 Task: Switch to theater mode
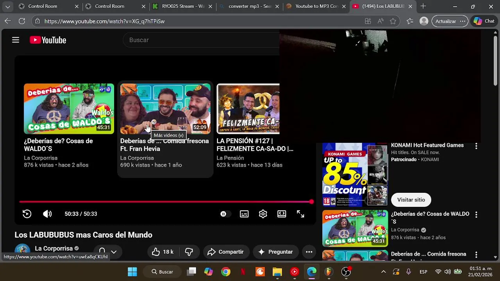pos(282,214)
